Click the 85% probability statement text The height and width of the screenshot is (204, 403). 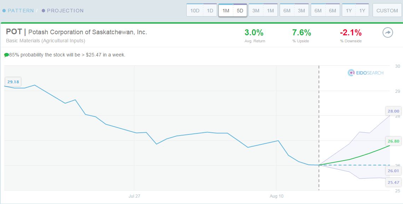point(67,55)
